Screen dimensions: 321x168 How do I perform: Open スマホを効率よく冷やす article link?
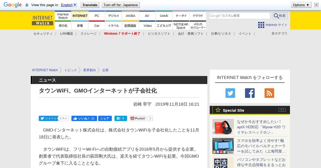coord(261,146)
